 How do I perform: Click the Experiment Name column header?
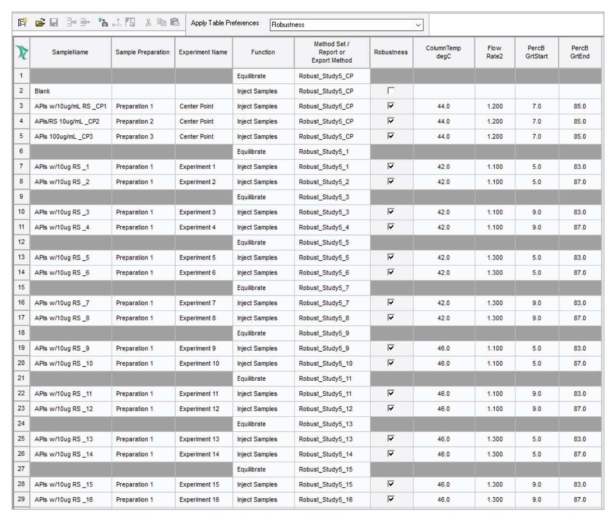click(x=203, y=52)
